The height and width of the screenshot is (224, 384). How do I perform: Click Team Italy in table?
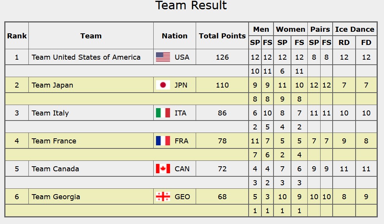point(50,113)
